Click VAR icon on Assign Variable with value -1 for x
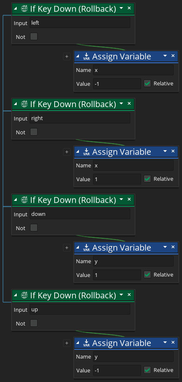Screen dimensions: 182x382 (x=86, y=56)
